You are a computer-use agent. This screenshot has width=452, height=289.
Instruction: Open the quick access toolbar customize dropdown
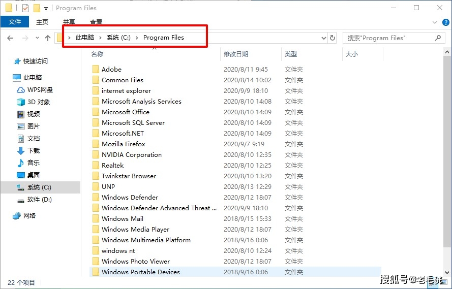pyautogui.click(x=46, y=8)
